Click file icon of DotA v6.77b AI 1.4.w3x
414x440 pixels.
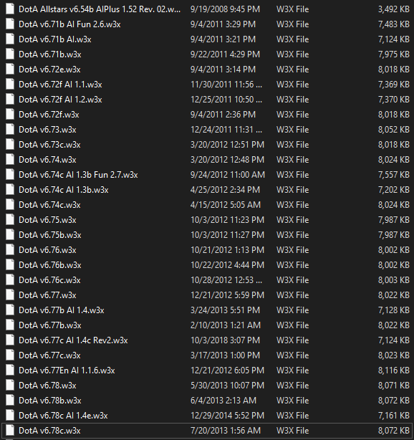click(10, 310)
